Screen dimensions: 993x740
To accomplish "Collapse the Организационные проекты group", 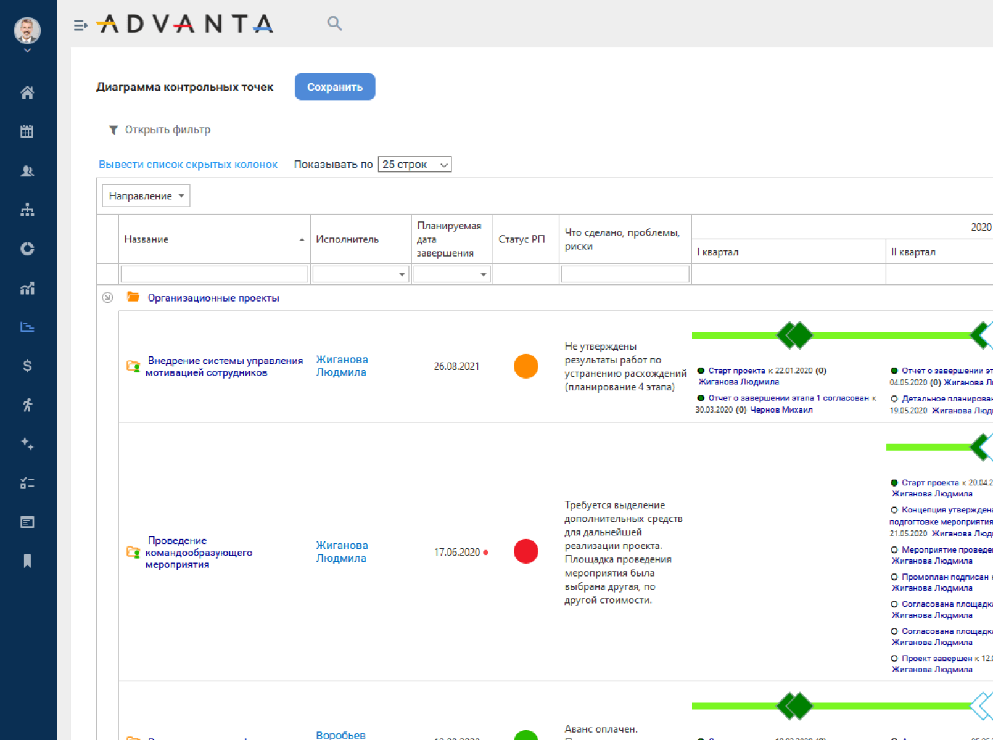I will click(107, 298).
